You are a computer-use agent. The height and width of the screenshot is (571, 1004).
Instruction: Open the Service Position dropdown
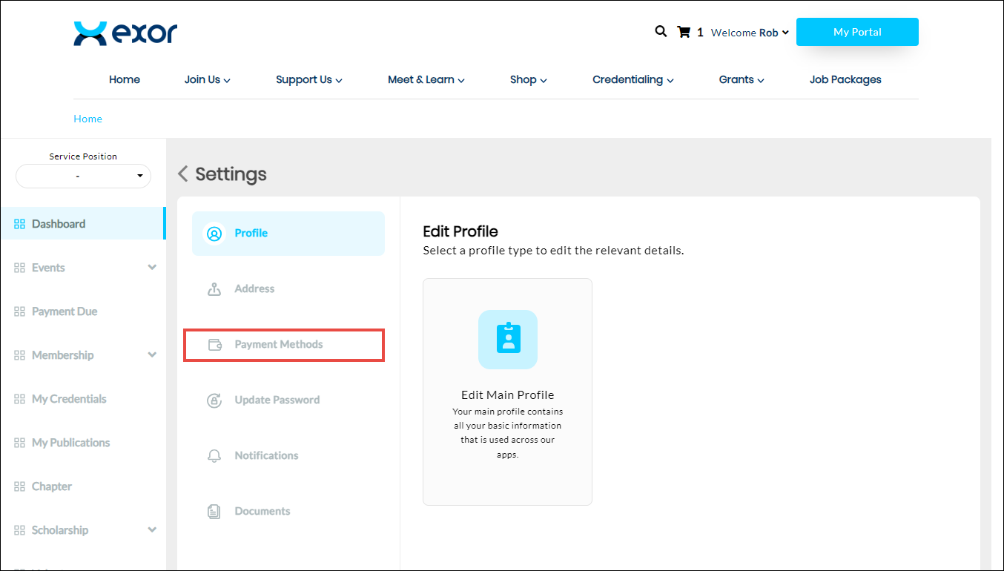click(83, 176)
